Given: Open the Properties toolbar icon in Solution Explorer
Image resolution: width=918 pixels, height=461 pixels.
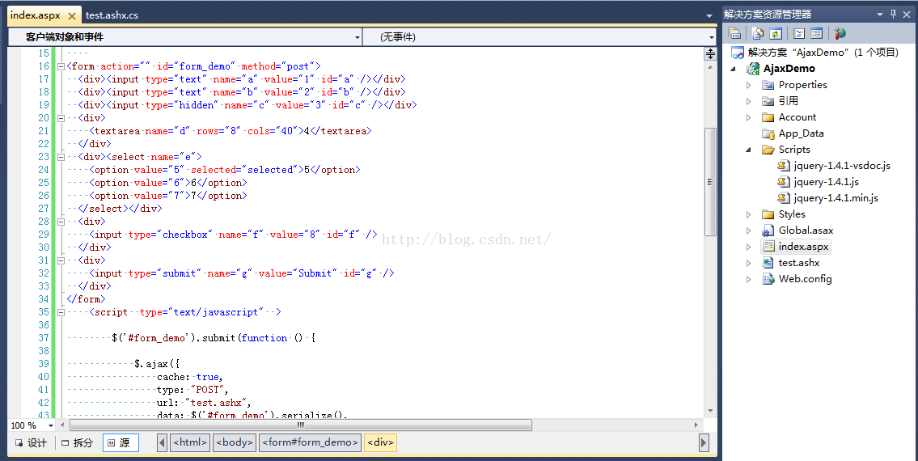Looking at the screenshot, I should pyautogui.click(x=734, y=33).
